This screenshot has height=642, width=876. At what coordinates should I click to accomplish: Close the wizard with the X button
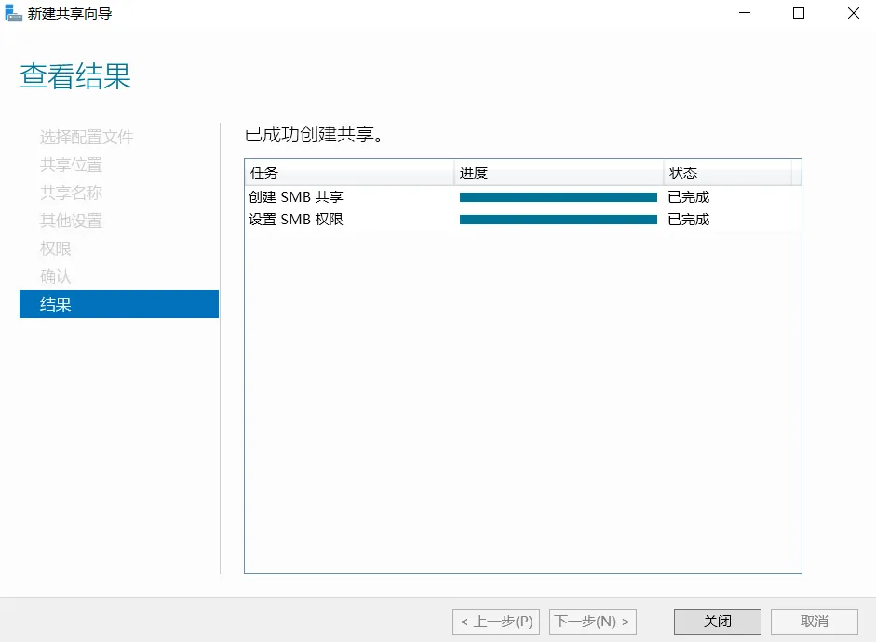click(x=853, y=14)
